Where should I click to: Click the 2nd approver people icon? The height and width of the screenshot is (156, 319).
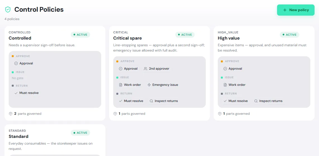tap(145, 69)
